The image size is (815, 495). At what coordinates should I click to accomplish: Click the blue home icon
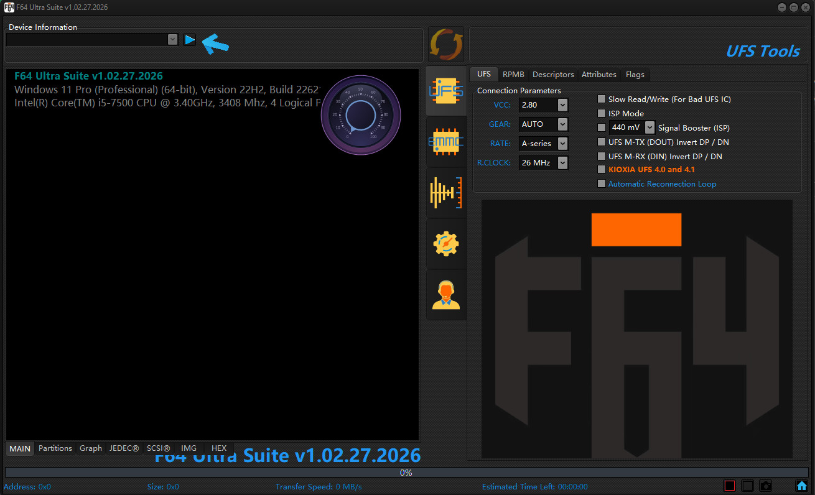(802, 486)
